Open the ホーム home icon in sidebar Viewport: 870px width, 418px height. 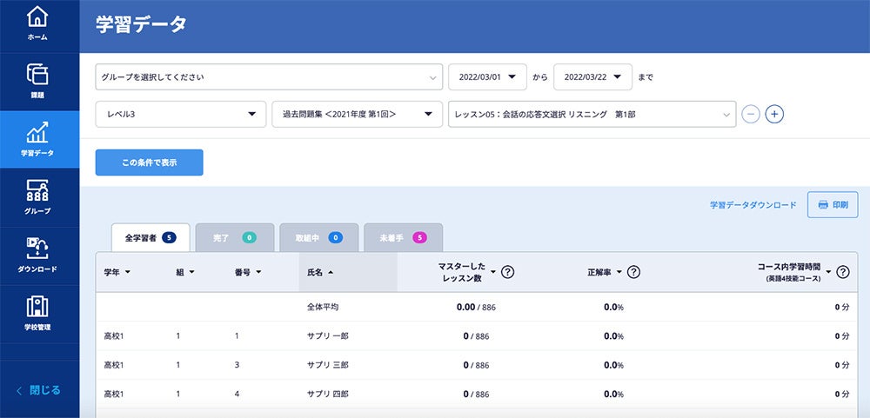pyautogui.click(x=38, y=17)
